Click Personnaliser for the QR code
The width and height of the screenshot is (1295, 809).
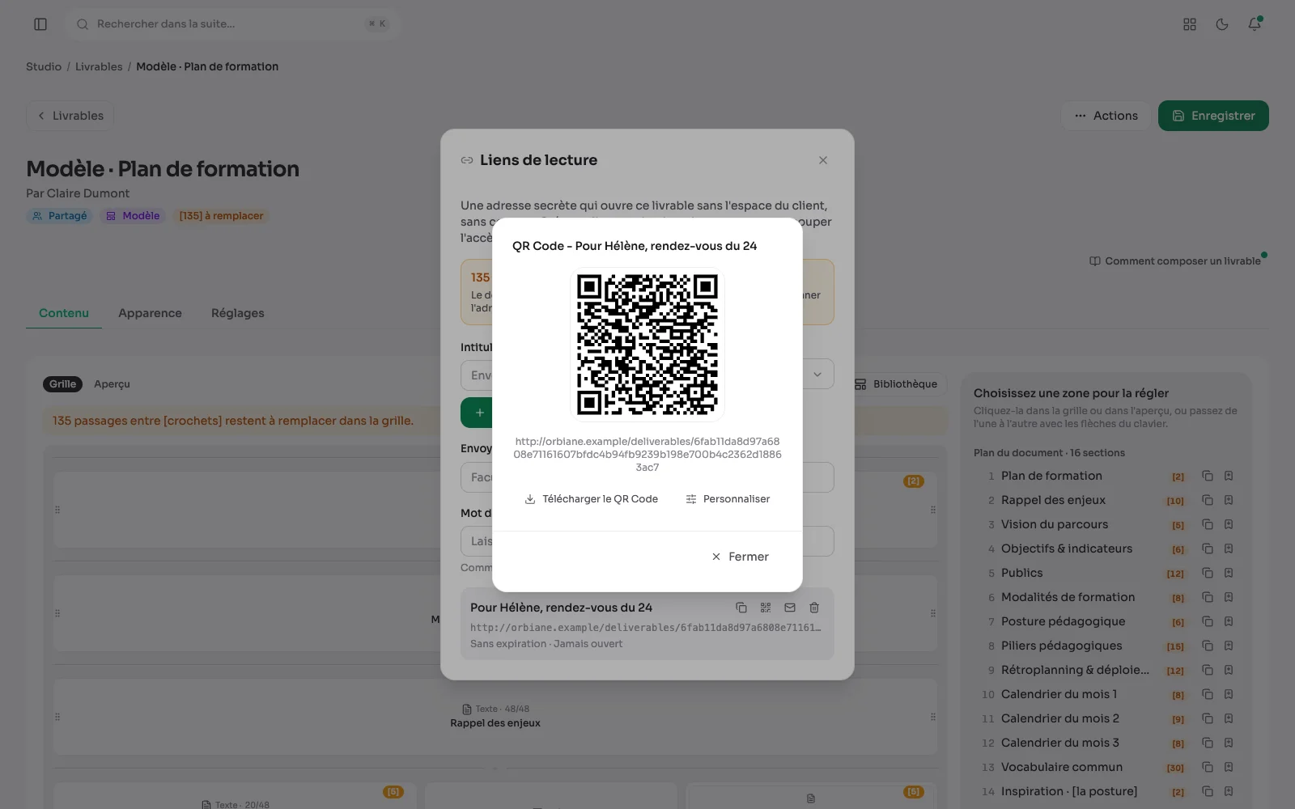pos(728,499)
